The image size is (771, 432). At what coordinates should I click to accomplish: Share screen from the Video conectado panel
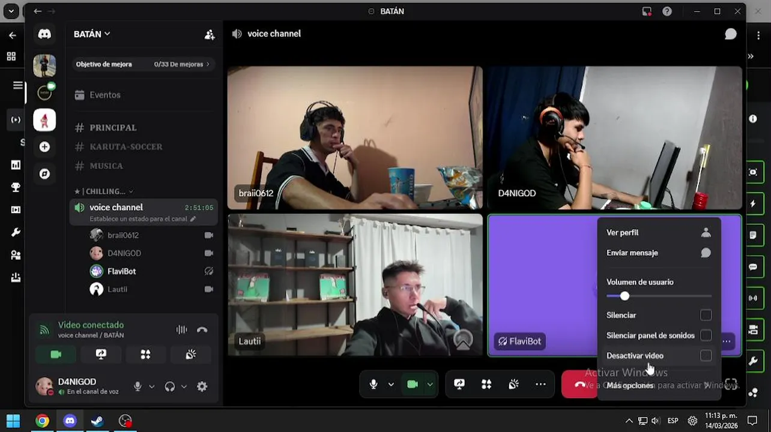pyautogui.click(x=101, y=355)
